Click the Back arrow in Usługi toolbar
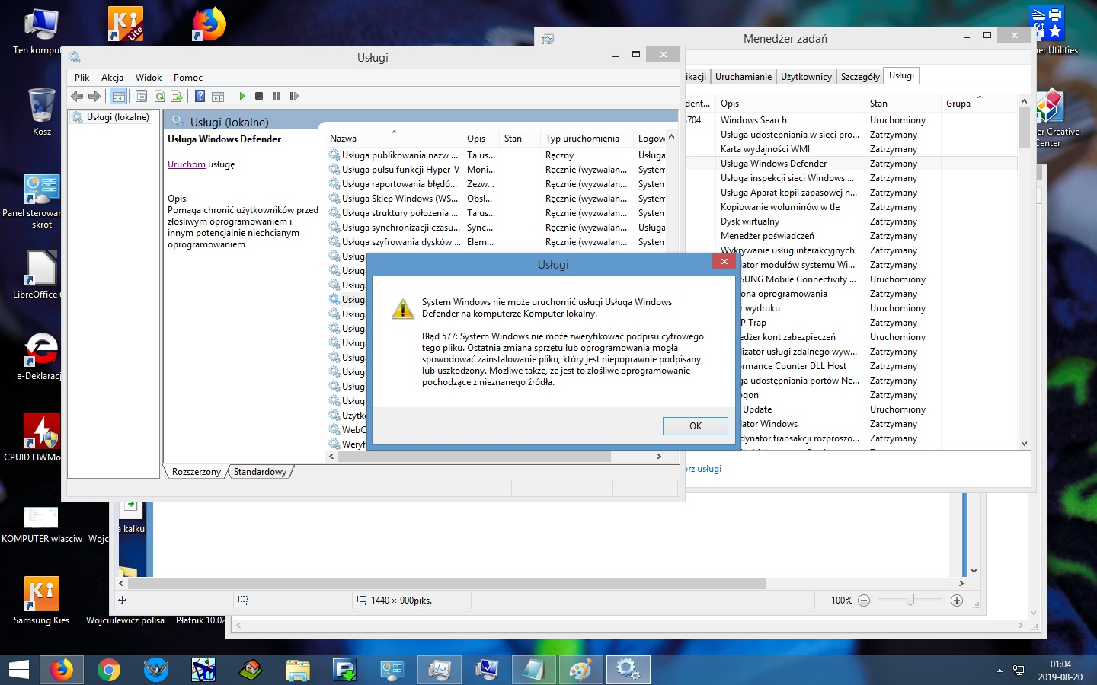This screenshot has width=1097, height=685. pyautogui.click(x=77, y=96)
